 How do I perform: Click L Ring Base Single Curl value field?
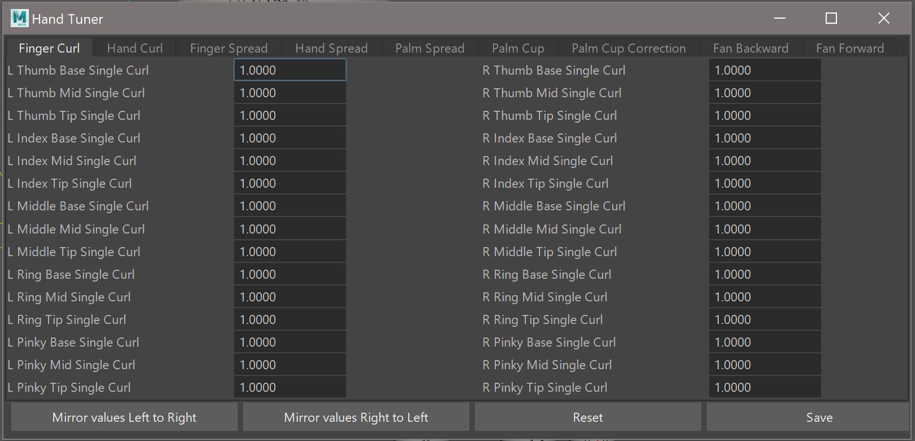pos(290,274)
